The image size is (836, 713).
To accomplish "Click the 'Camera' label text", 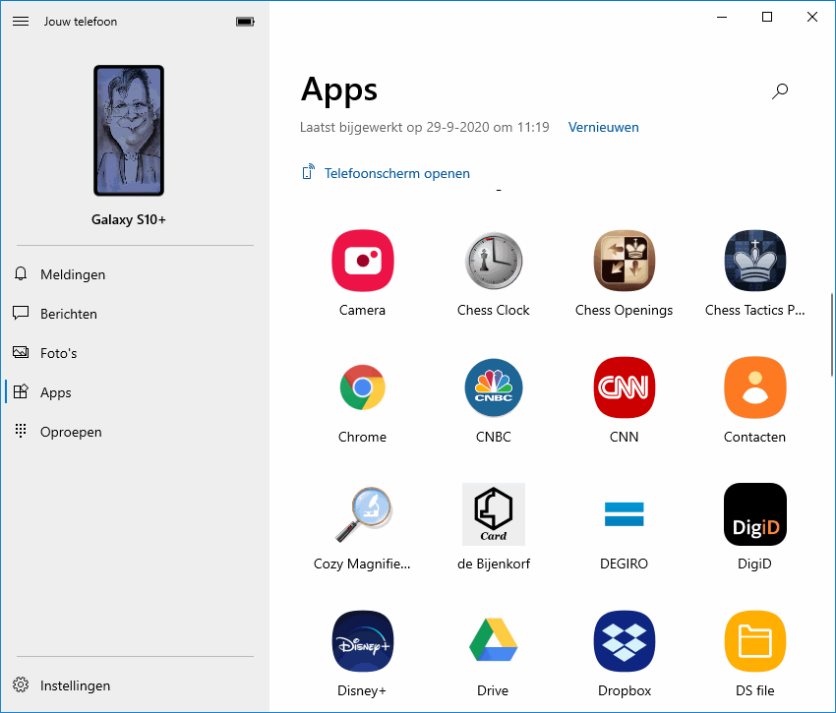I will 363,311.
